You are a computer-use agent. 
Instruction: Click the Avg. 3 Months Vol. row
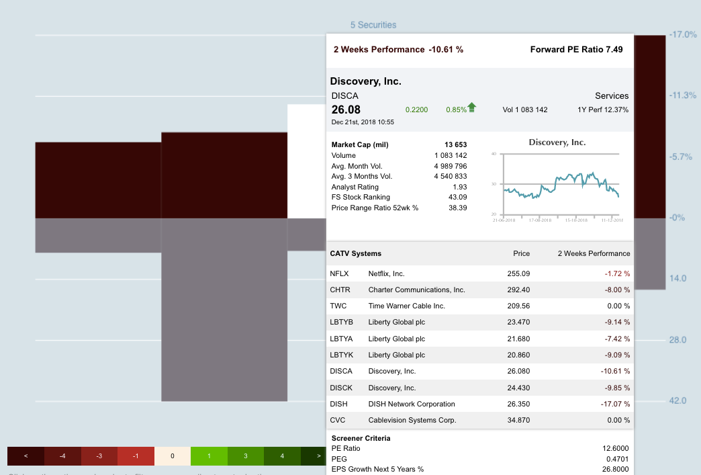399,176
